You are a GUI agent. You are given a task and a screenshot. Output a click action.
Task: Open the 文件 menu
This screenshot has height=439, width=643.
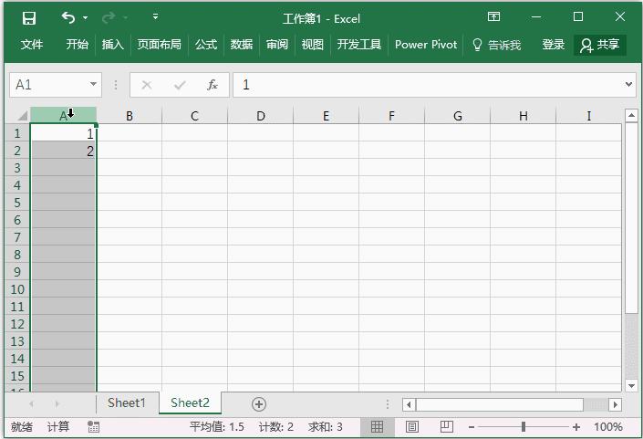[31, 45]
